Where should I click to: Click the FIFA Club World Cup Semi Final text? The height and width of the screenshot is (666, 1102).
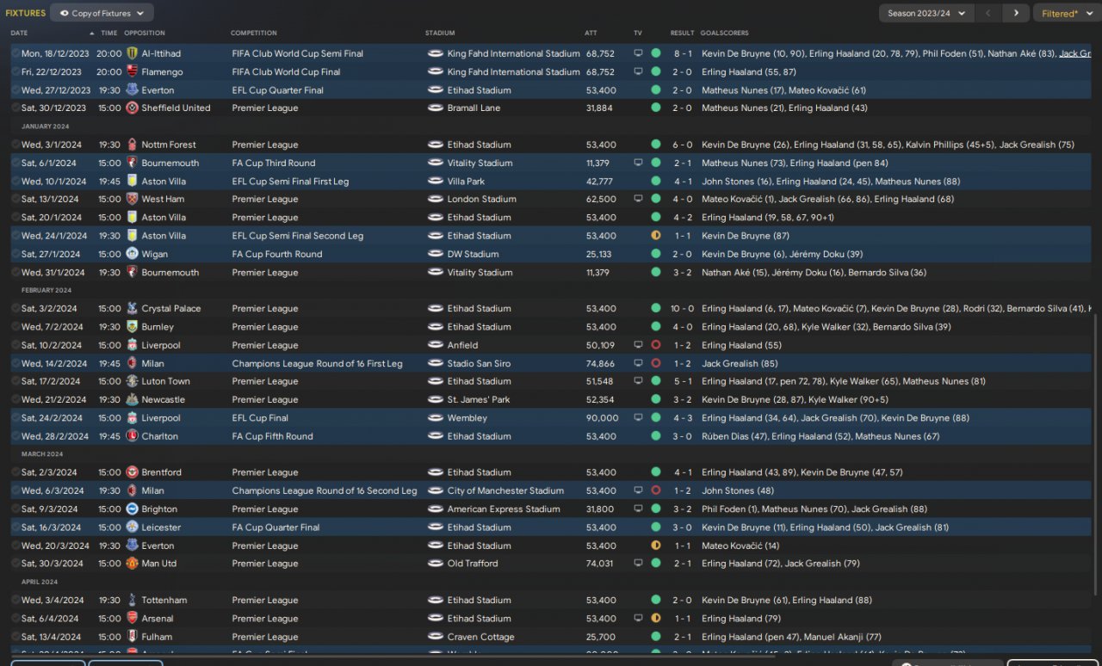pyautogui.click(x=298, y=53)
